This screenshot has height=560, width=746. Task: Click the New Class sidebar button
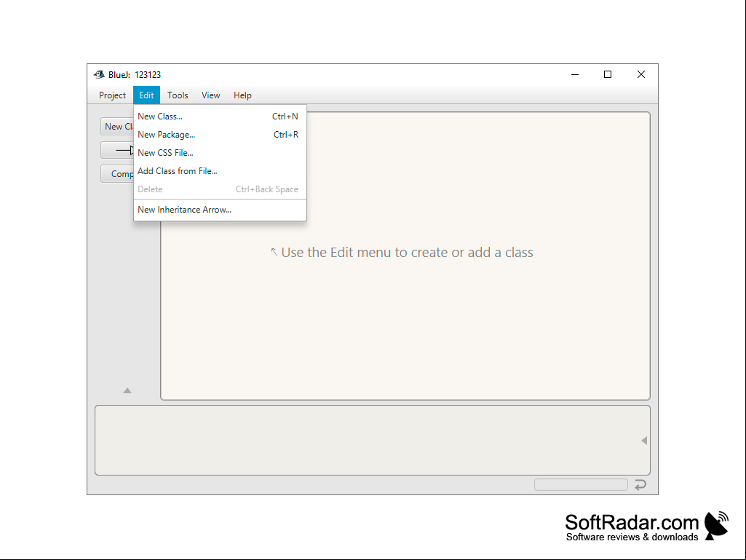(117, 127)
